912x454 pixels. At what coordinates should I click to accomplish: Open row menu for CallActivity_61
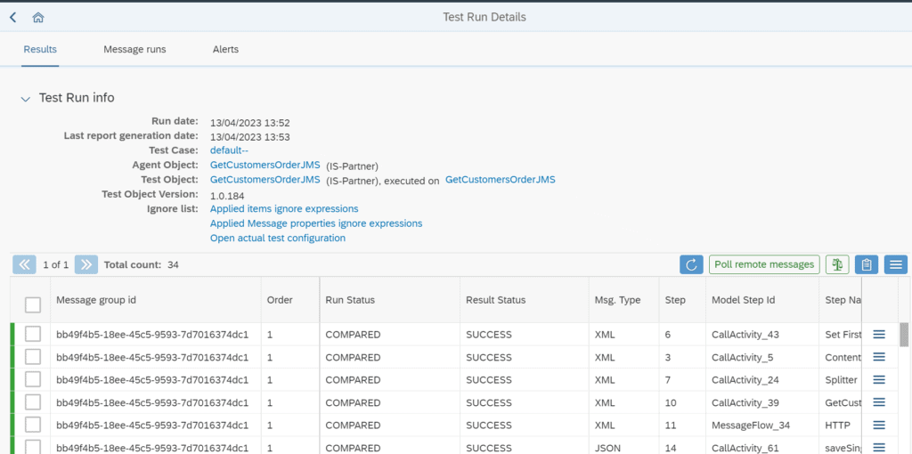879,448
